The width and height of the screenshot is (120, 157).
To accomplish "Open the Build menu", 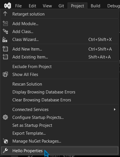I will [x=95, y=6].
